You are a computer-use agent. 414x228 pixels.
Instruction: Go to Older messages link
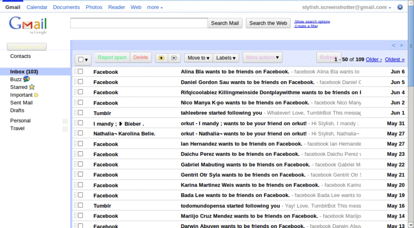(374, 59)
